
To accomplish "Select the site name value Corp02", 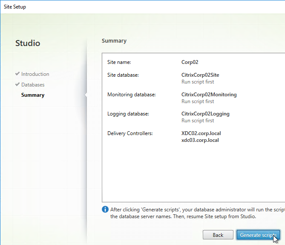I will 190,62.
